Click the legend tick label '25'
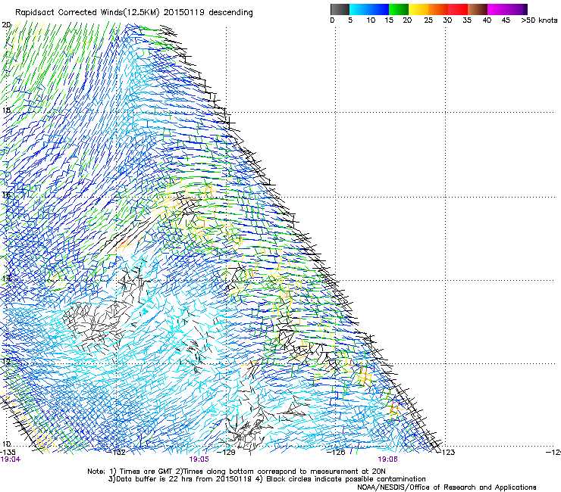561x492 pixels. [428, 20]
